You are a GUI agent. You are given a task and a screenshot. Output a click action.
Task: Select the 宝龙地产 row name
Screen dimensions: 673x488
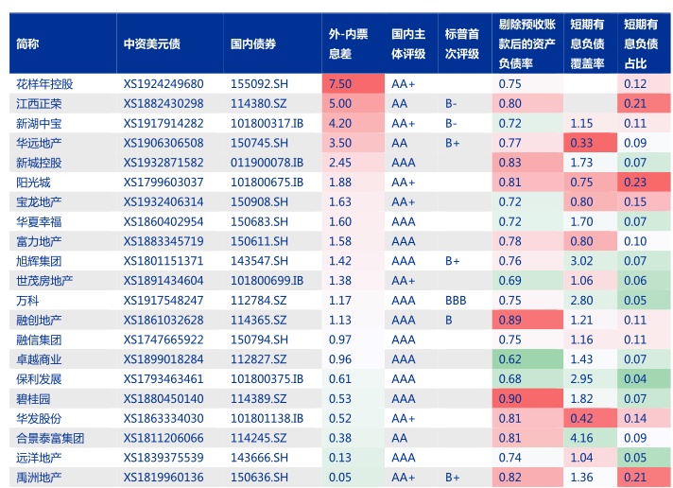coord(39,201)
